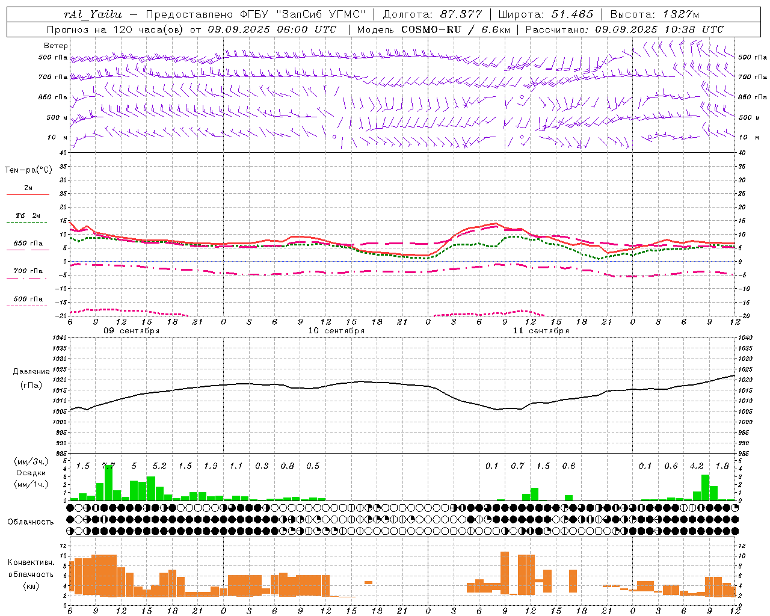Click the 0.7 precipitation total value
Image resolution: width=770 pixels, height=616 pixels.
(517, 466)
